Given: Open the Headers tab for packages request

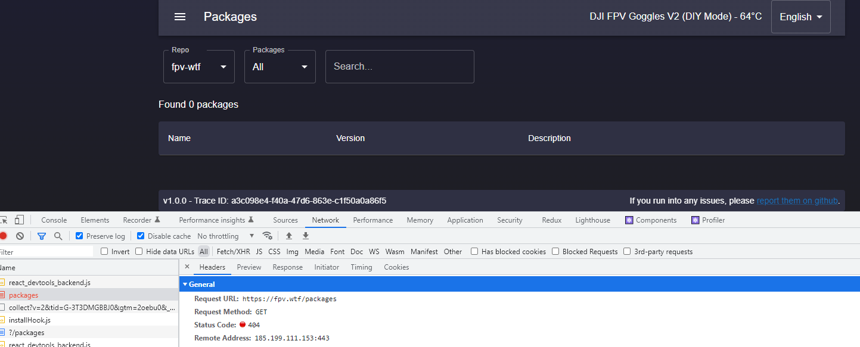Looking at the screenshot, I should pos(212,267).
